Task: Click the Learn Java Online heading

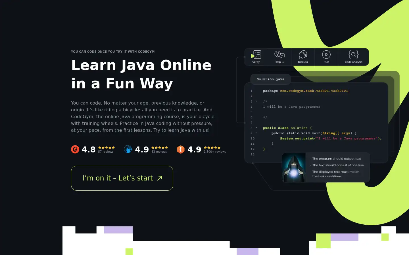Action: [x=141, y=74]
